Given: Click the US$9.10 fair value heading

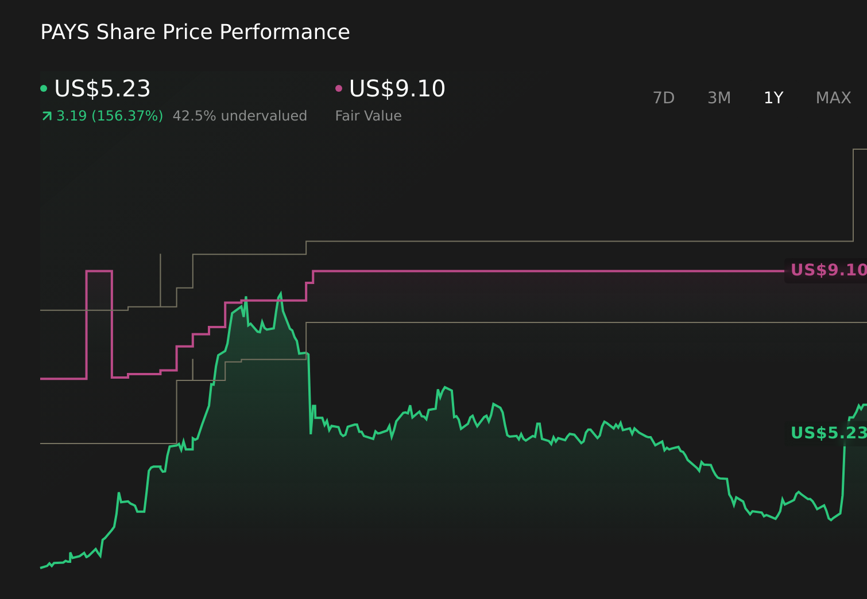Looking at the screenshot, I should (397, 88).
